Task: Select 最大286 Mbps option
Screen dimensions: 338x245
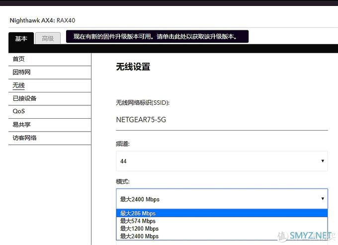Action: (x=222, y=213)
